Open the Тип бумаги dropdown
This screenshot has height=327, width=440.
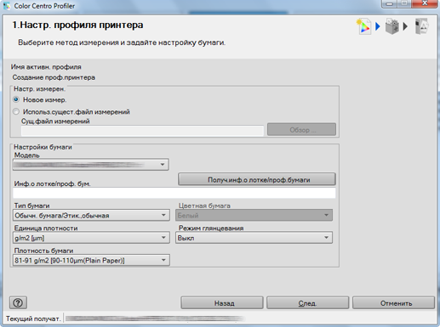tap(91, 215)
